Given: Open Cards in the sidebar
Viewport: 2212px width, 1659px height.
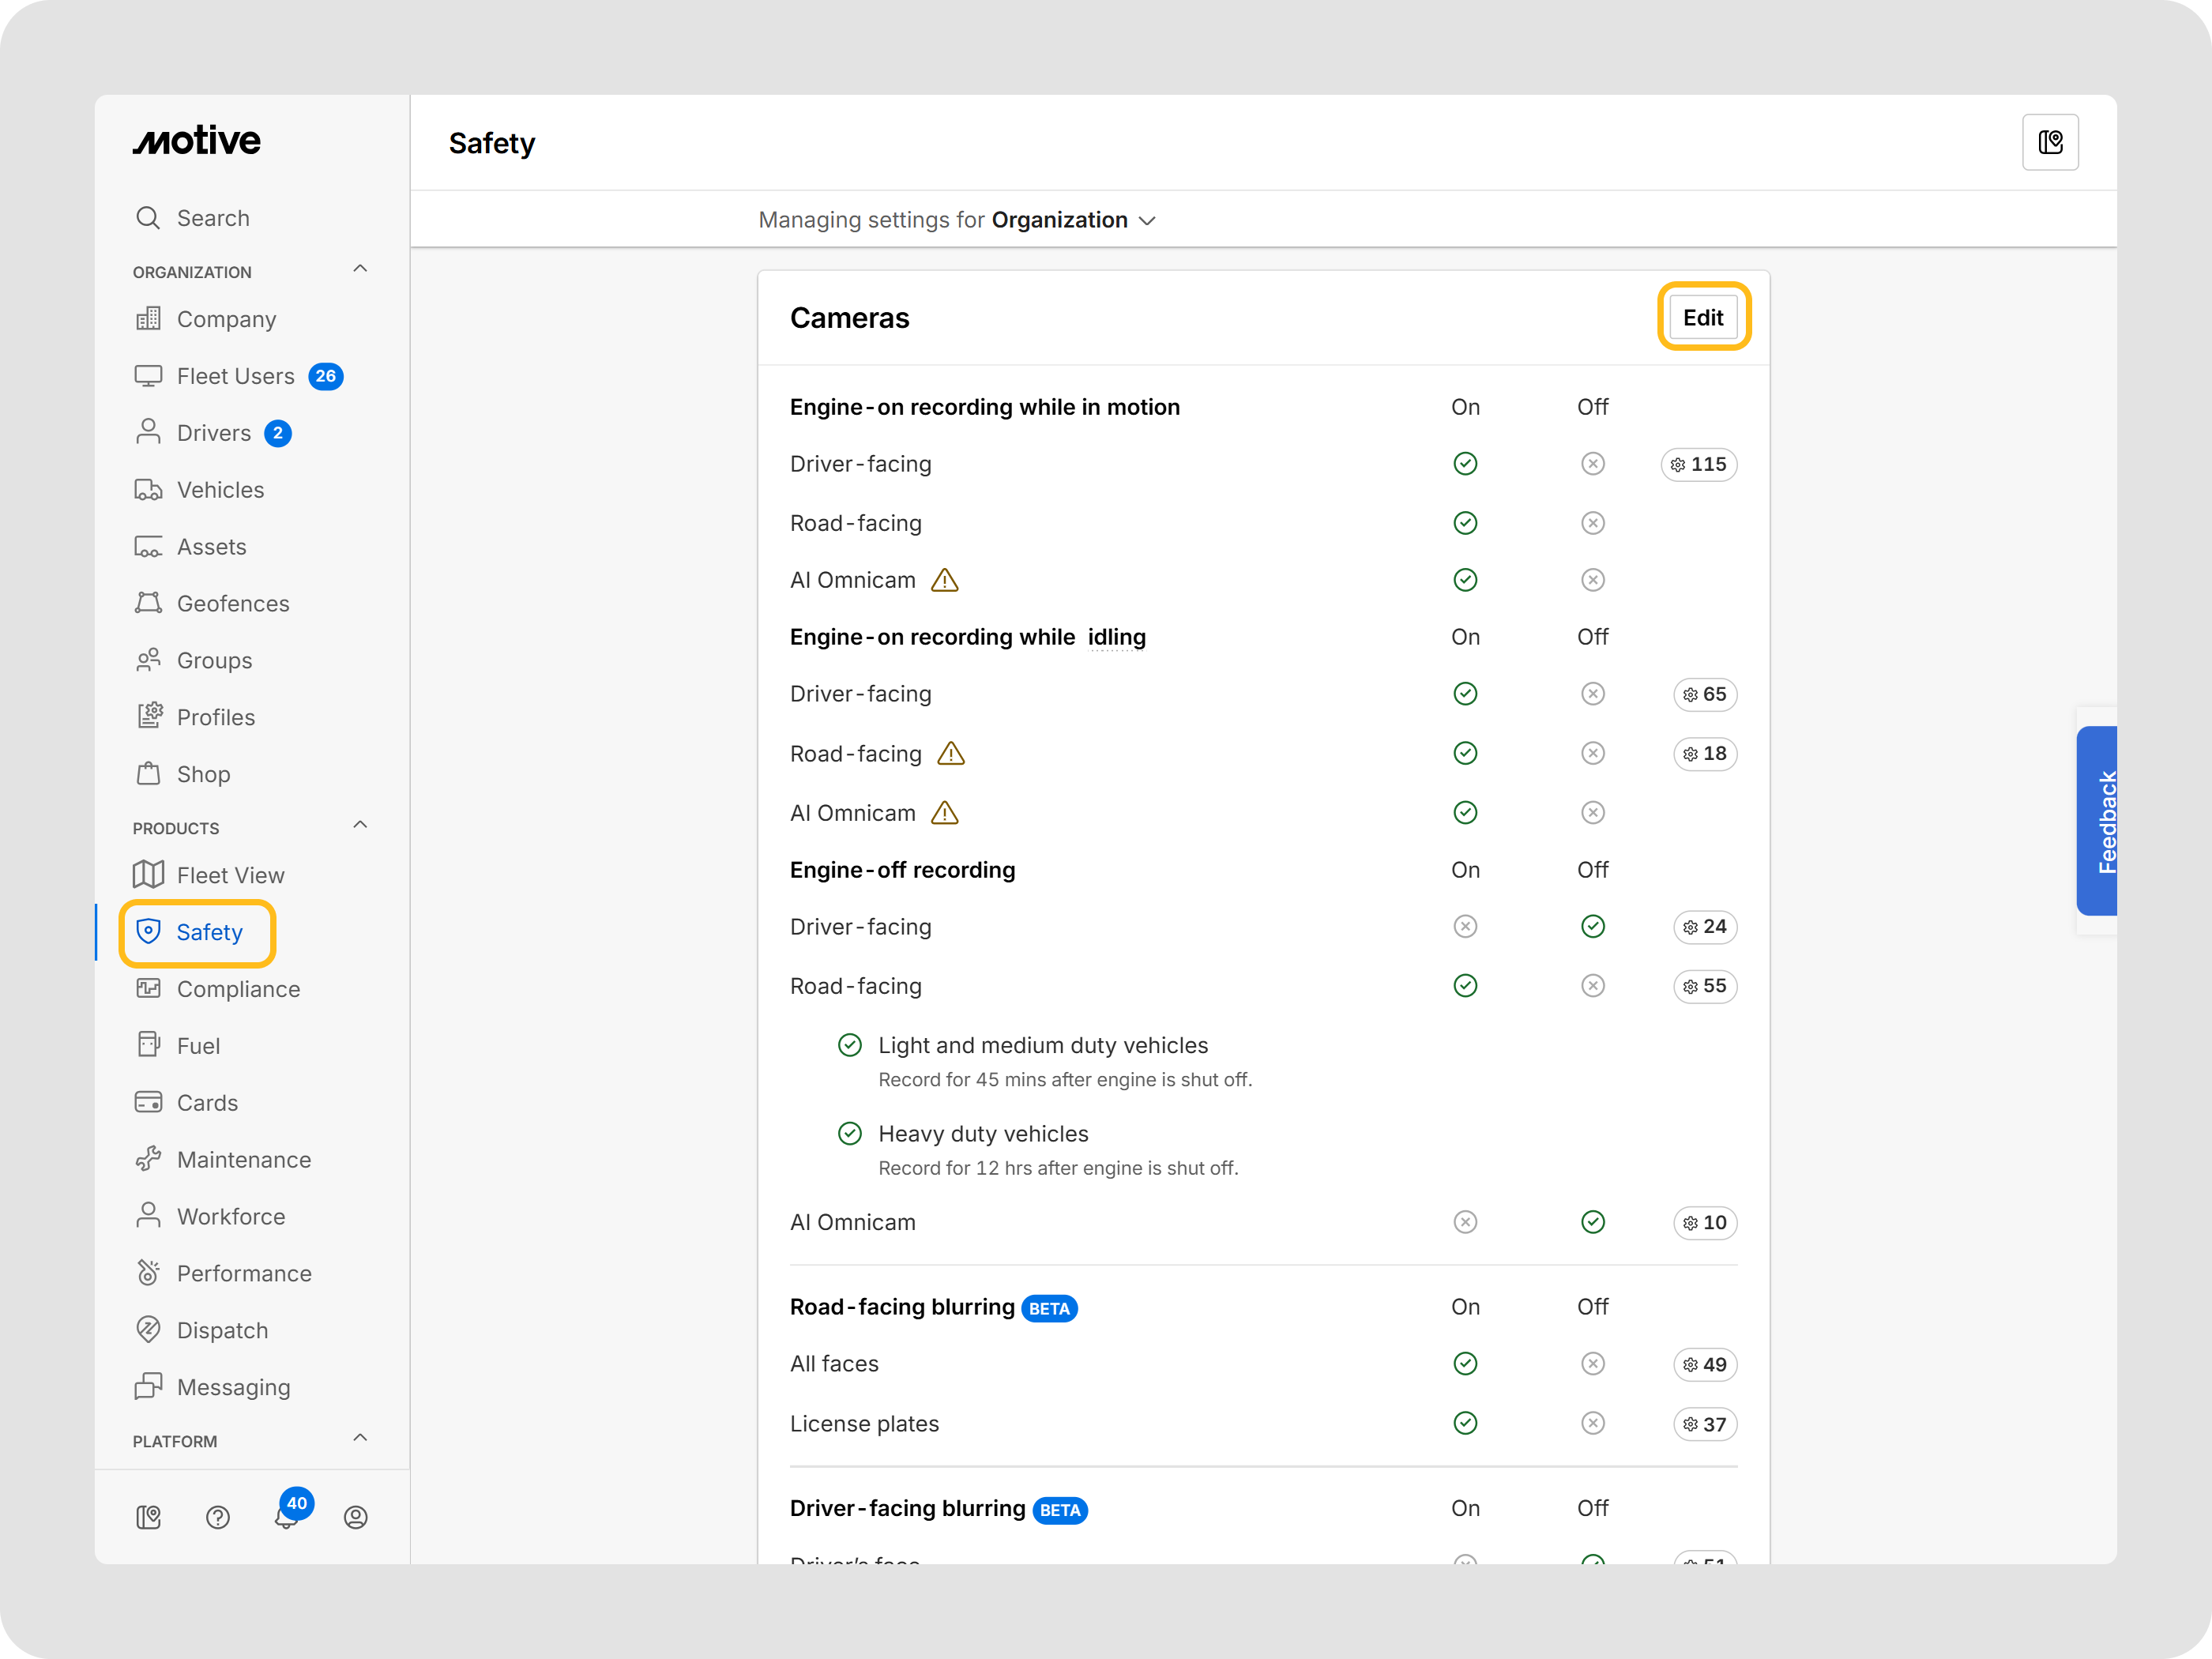Looking at the screenshot, I should [187, 1103].
